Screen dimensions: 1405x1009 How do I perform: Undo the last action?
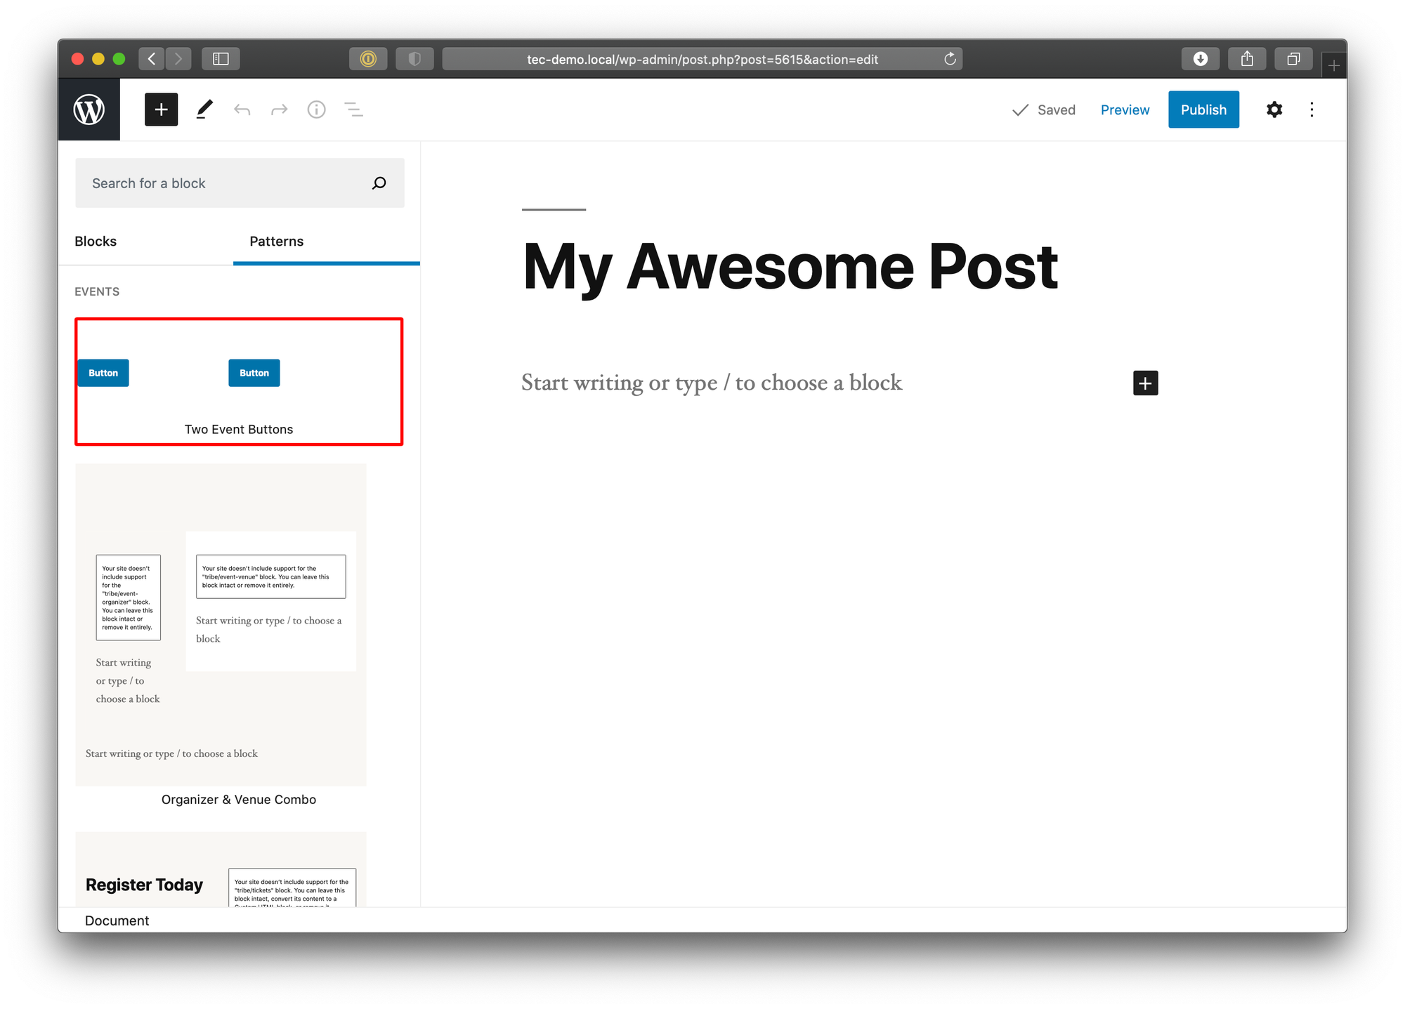point(242,110)
